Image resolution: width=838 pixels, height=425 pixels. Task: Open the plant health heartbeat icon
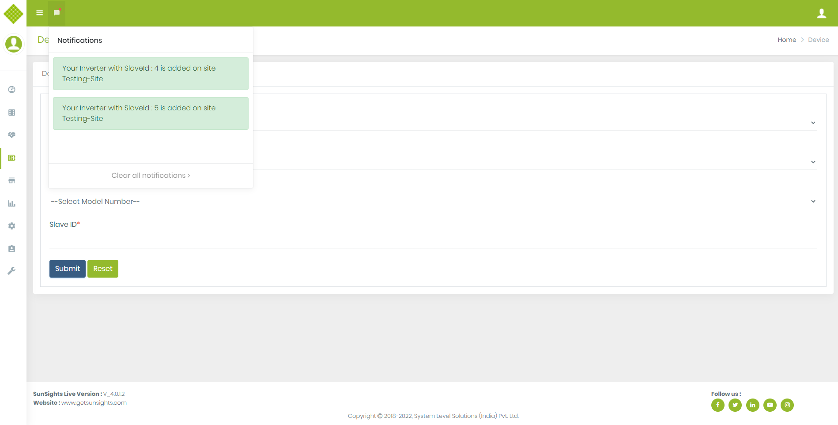pyautogui.click(x=11, y=135)
